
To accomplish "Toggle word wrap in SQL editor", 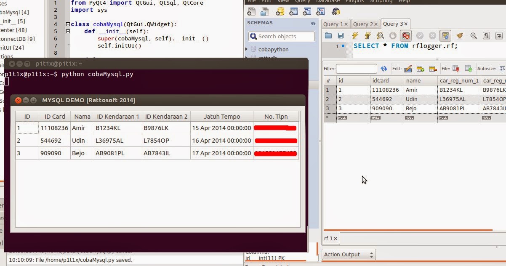I will pyautogui.click(x=499, y=36).
